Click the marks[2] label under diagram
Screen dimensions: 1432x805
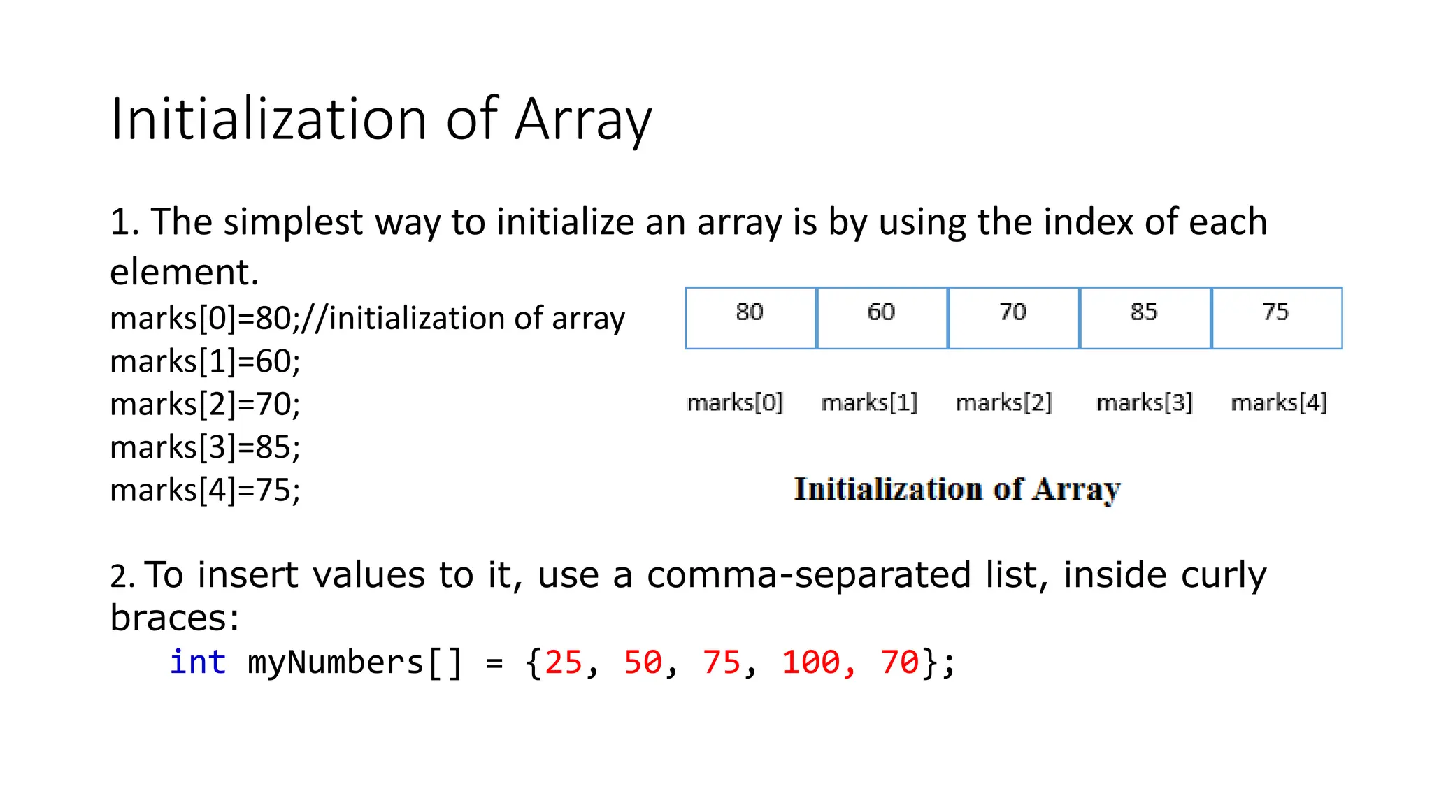[x=1003, y=402]
